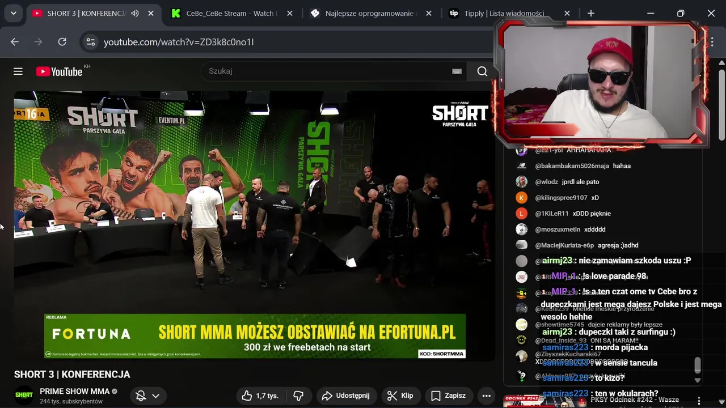Close the SHORT 3 KONFERENCJA tab

(x=151, y=13)
